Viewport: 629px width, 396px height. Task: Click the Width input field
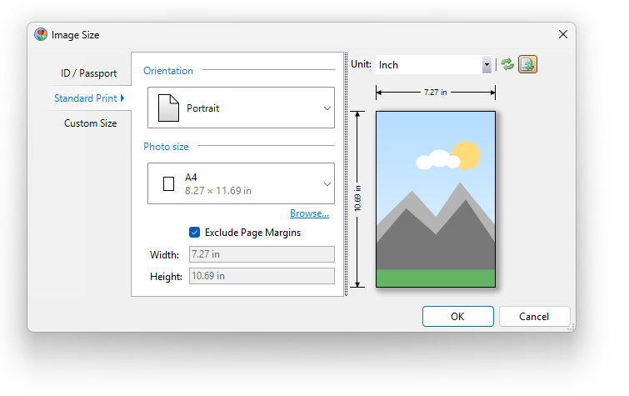click(x=262, y=254)
